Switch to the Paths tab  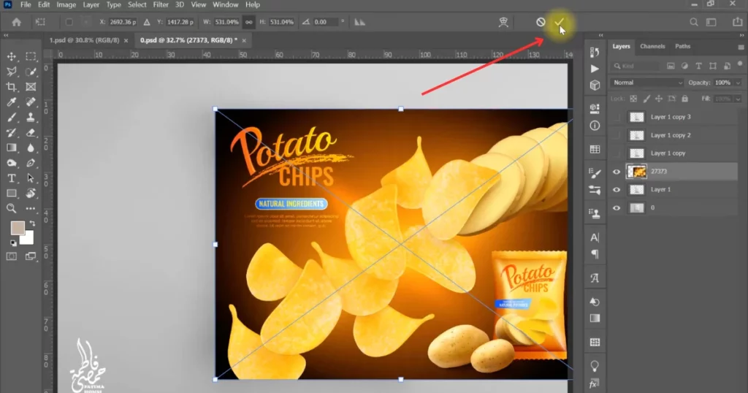(x=683, y=46)
